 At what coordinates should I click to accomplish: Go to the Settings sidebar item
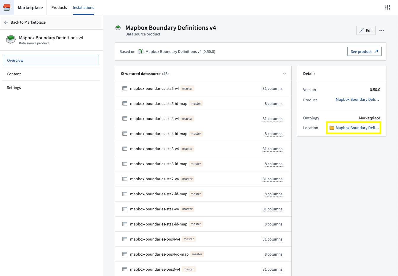[51, 87]
